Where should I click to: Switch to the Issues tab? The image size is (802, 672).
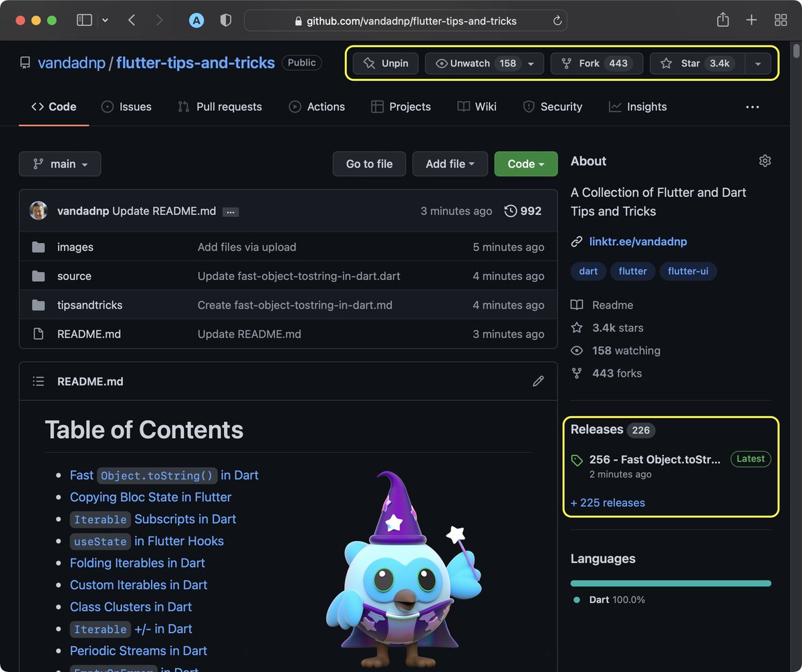pos(126,107)
